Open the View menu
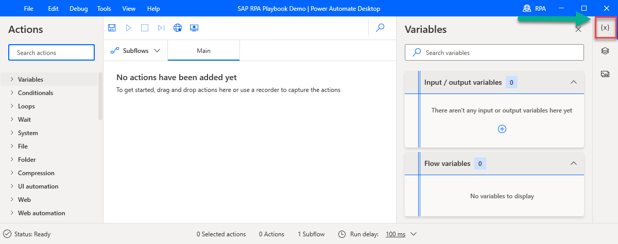The height and width of the screenshot is (244, 618). point(129,9)
